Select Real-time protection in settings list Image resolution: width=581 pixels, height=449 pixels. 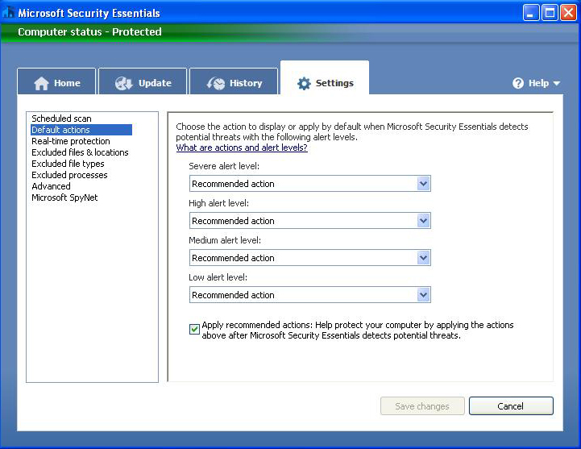[x=70, y=141]
